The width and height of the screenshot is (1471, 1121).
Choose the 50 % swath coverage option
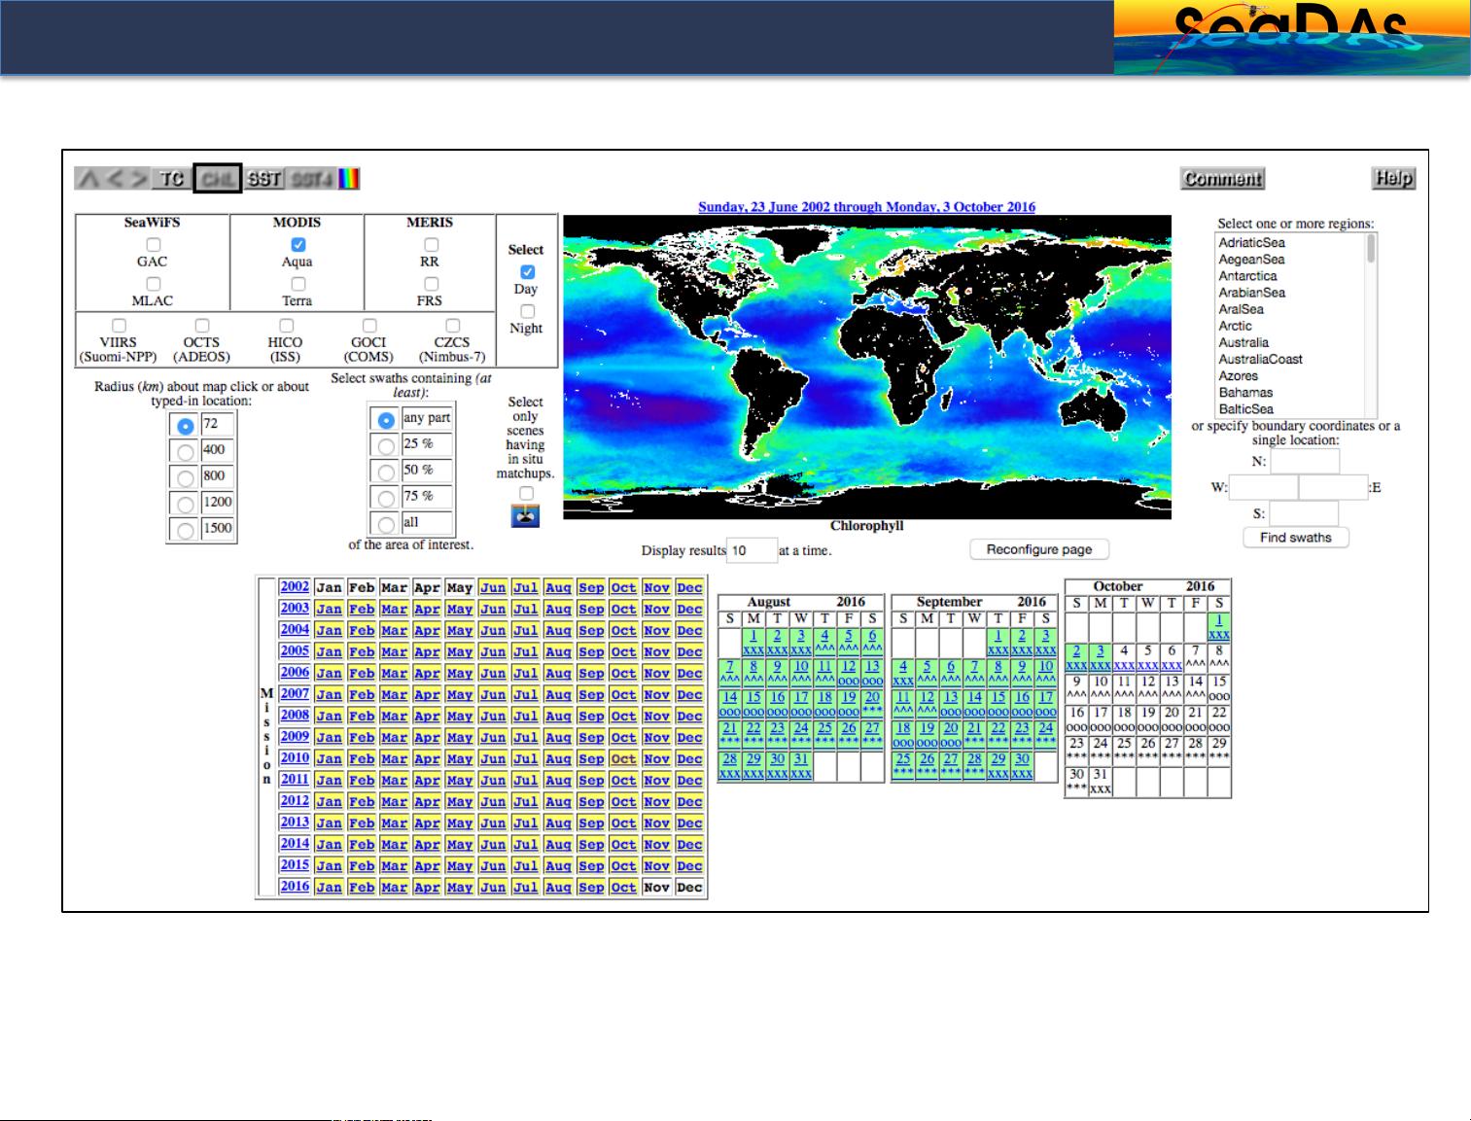tap(386, 472)
